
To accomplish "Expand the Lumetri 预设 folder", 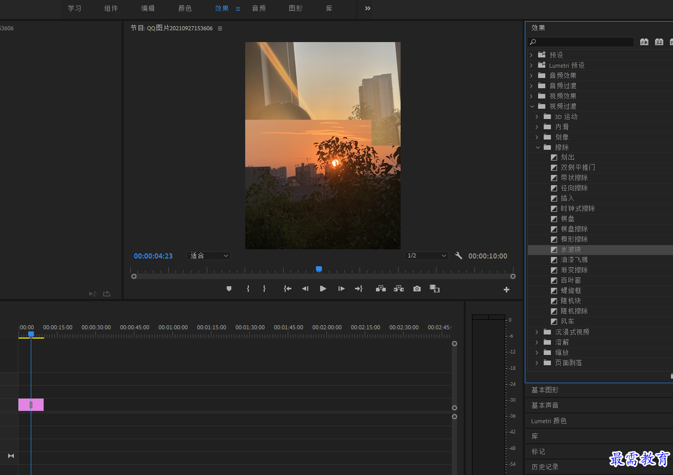I will (x=531, y=65).
